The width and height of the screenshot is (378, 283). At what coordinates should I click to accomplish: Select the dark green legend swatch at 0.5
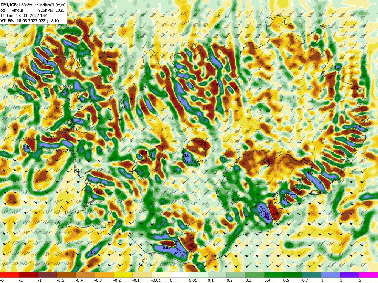click(293, 275)
